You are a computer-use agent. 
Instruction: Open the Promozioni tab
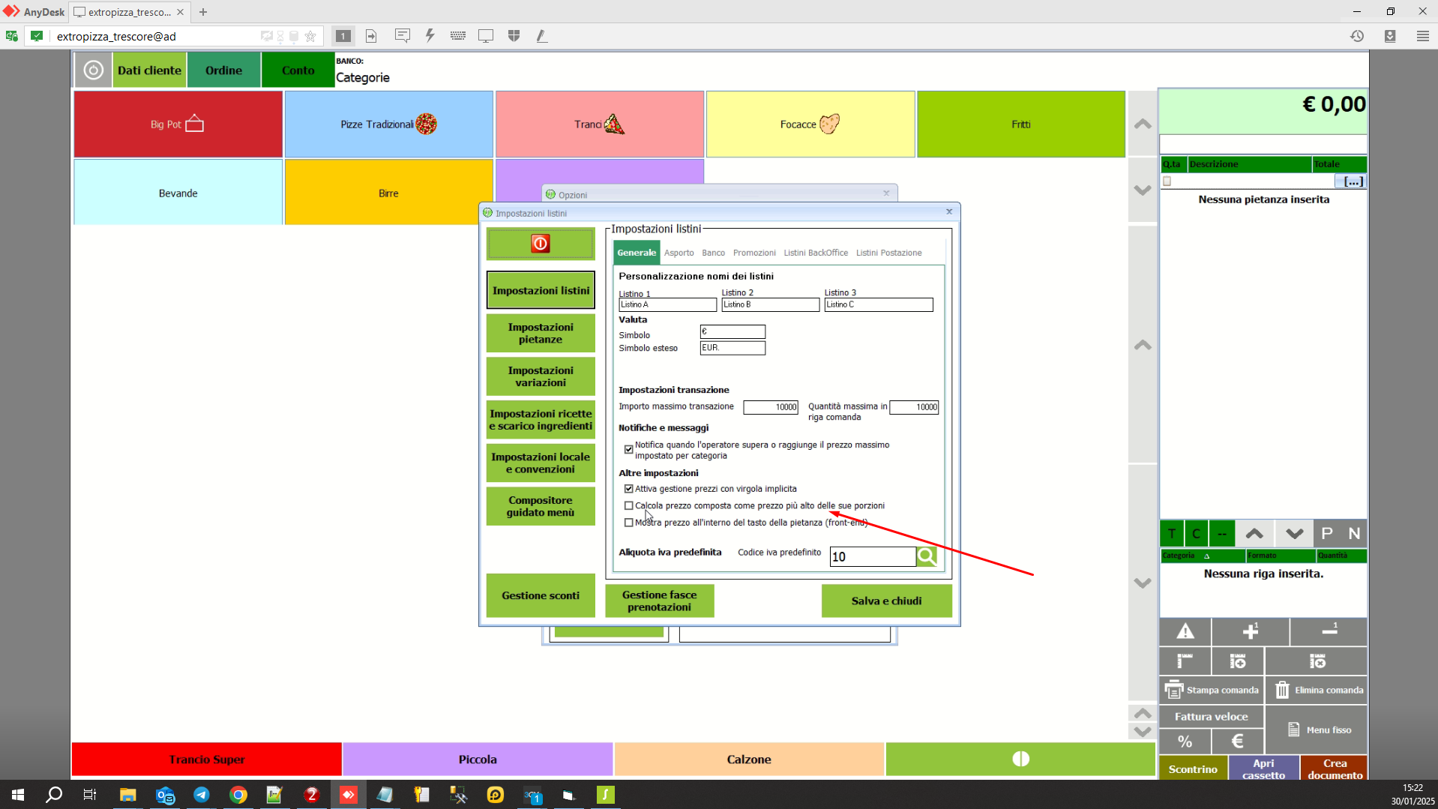(753, 253)
